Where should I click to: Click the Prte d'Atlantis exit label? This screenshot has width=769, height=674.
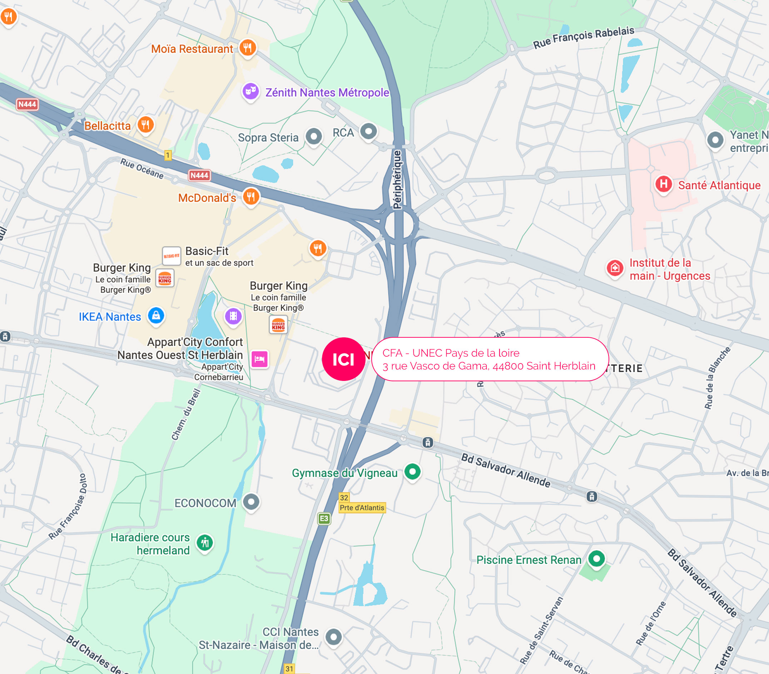pos(362,508)
